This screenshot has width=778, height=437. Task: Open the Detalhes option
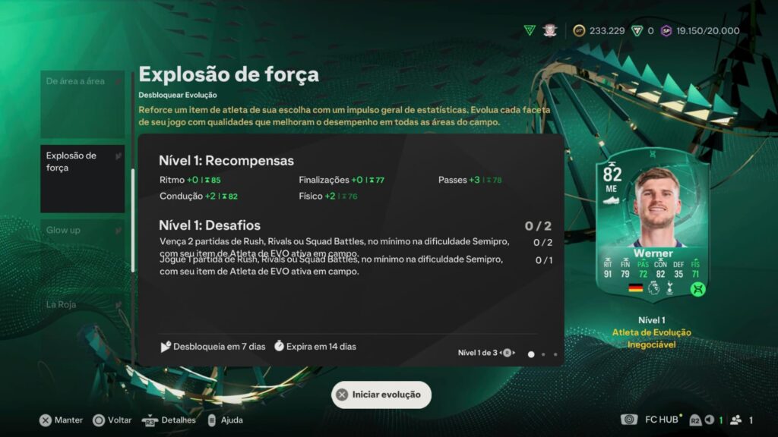(169, 420)
